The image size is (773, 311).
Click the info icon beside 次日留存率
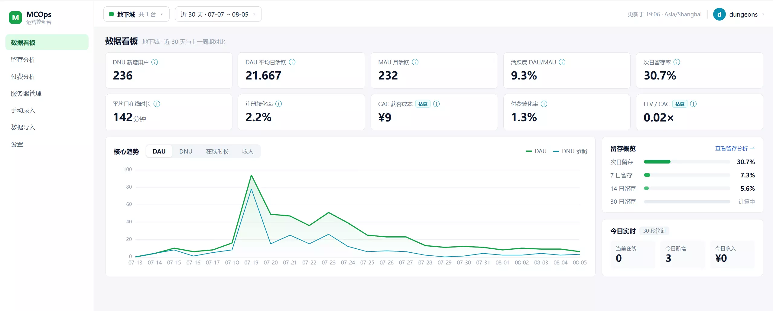pyautogui.click(x=677, y=62)
